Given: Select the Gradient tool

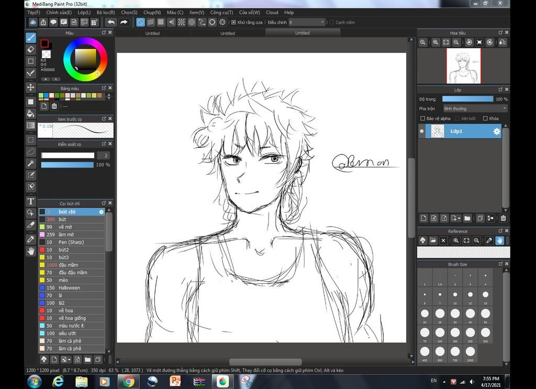Looking at the screenshot, I should point(31,125).
